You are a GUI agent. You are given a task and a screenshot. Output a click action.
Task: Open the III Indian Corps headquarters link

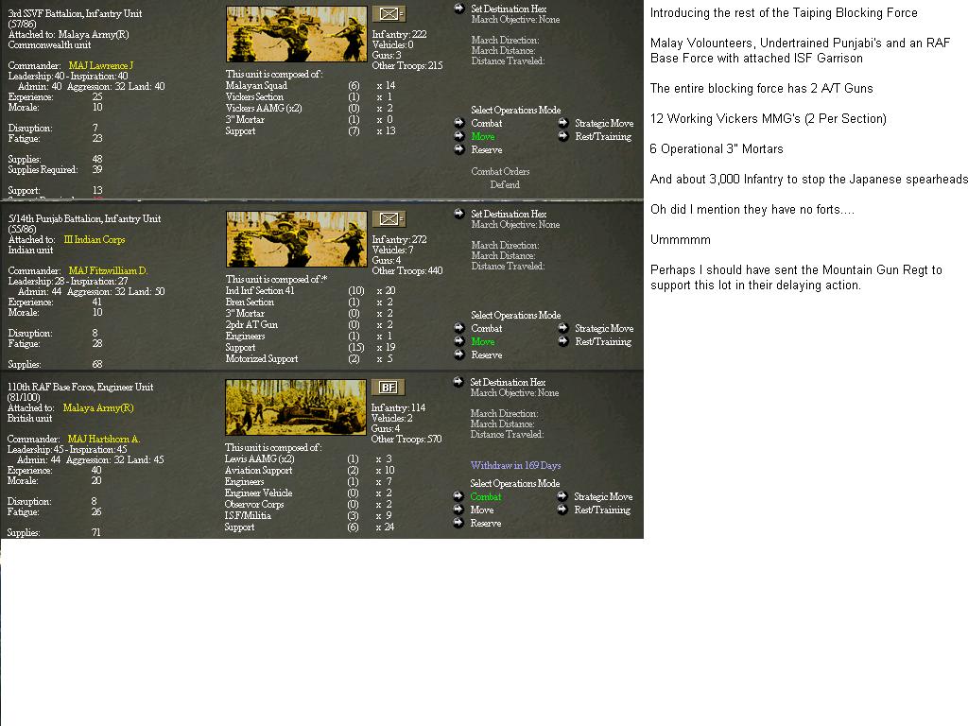tap(95, 239)
